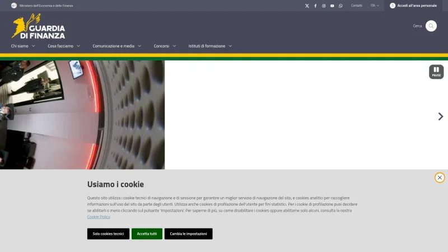Click the slideshow image thumbnail
The image size is (448, 252).
click(82, 115)
